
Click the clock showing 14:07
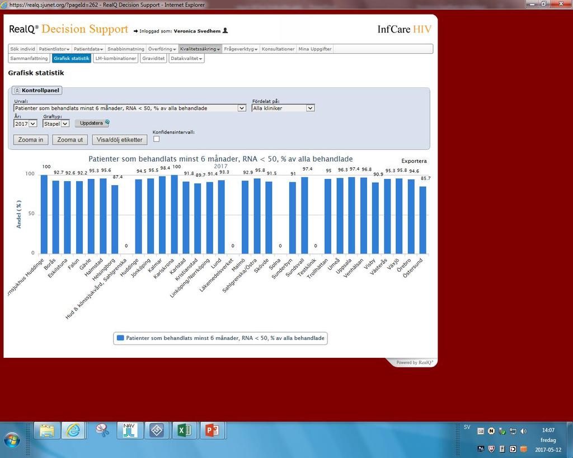click(x=548, y=430)
